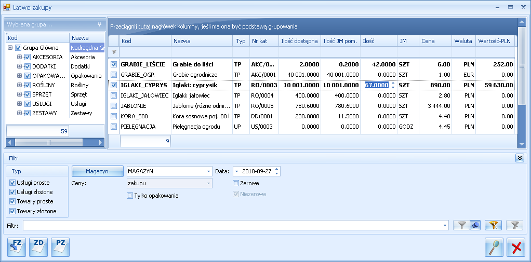Apply filter with the gray funnel icon
This screenshot has width=531, height=262.
click(461, 225)
